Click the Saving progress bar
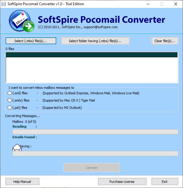This screenshot has width=183, height=188. coord(95,154)
